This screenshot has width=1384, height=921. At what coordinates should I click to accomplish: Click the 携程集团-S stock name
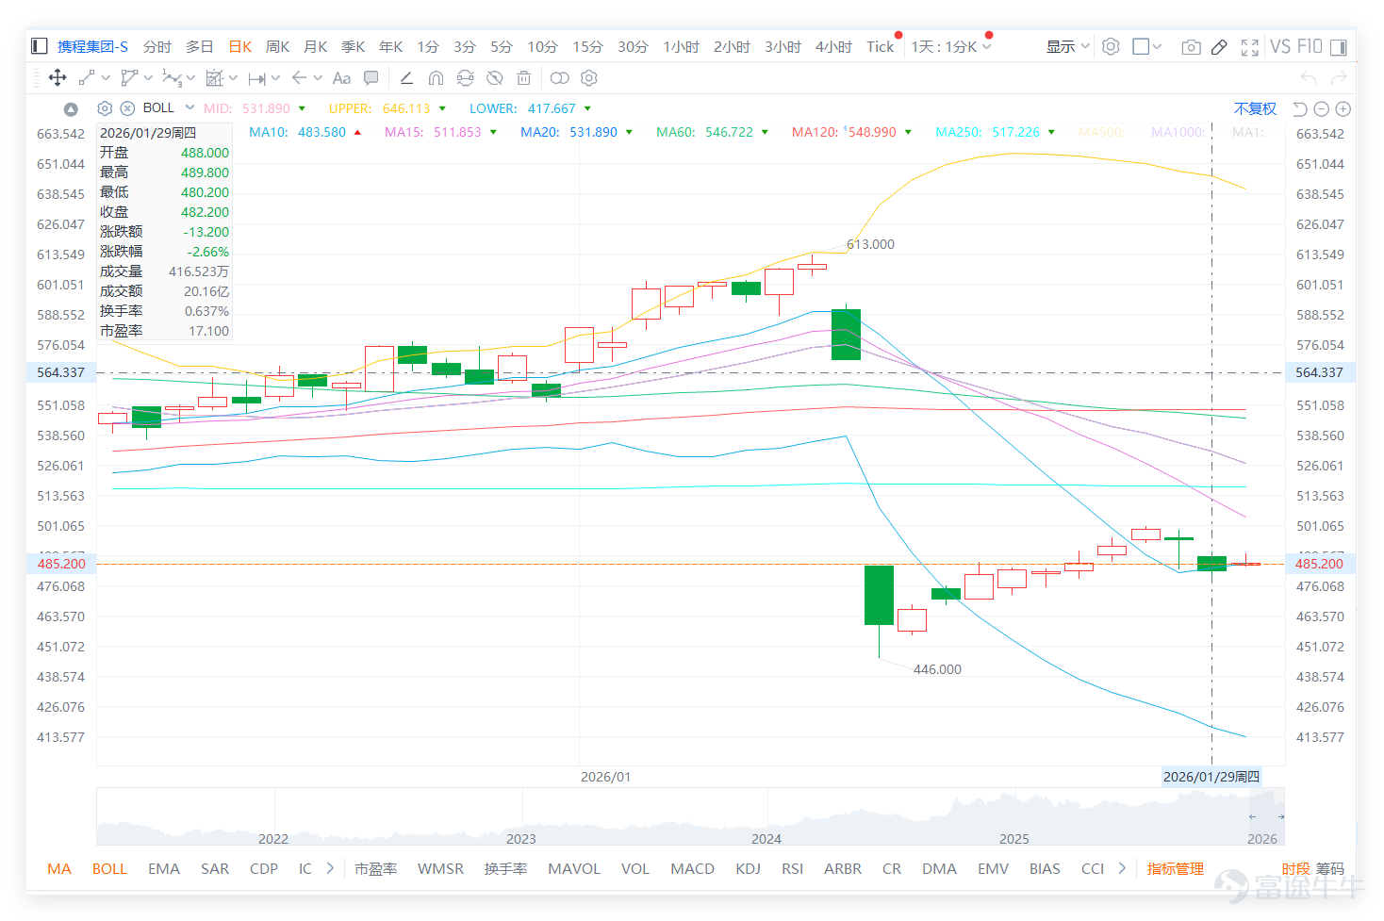coord(92,46)
